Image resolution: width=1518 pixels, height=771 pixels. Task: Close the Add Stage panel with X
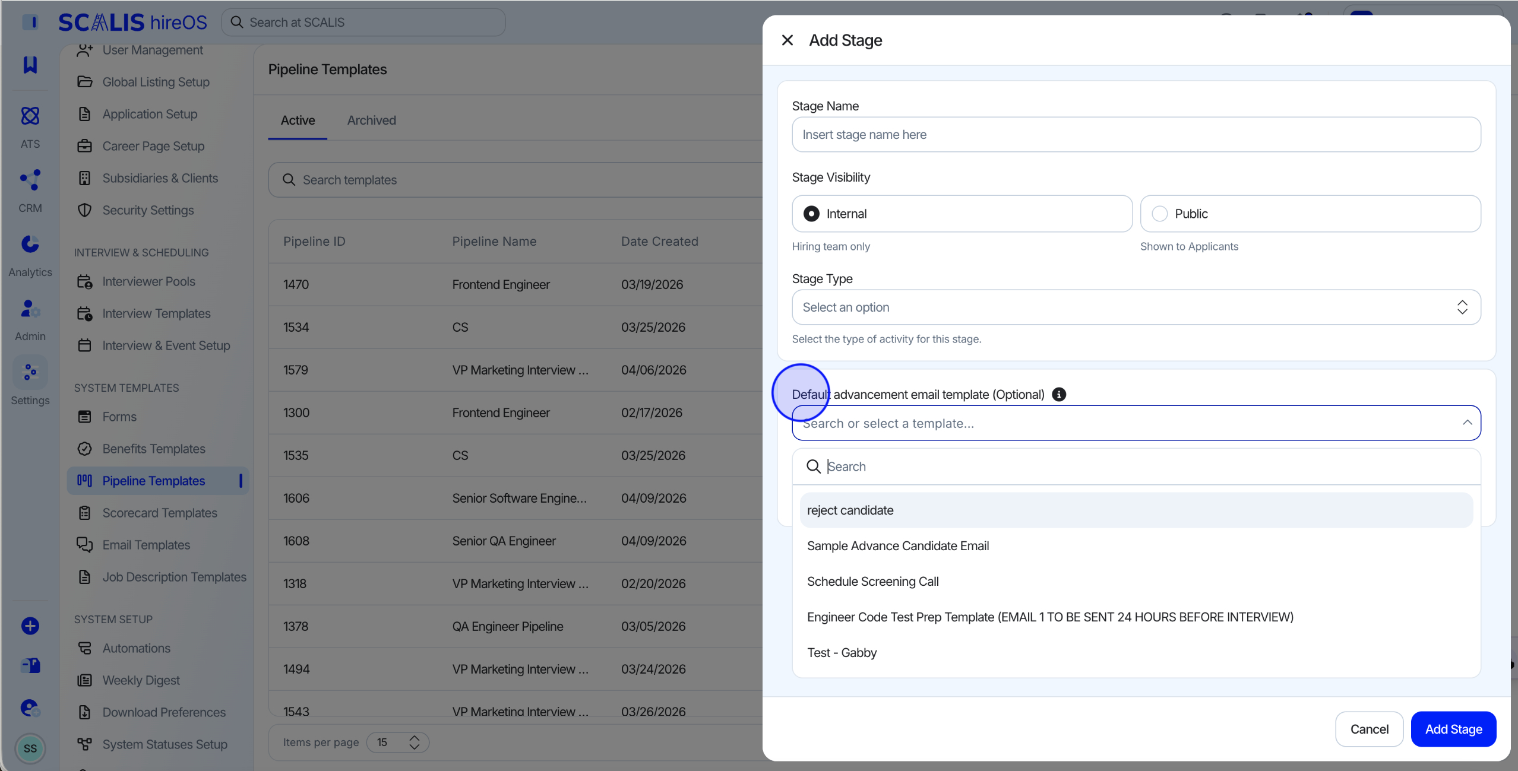(787, 40)
